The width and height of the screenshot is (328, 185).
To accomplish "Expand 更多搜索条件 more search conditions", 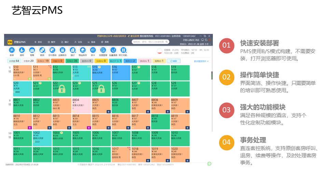I will click(201, 61).
